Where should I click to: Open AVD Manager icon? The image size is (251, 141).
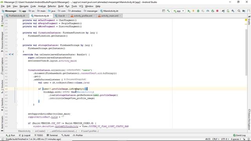[x=228, y=11]
